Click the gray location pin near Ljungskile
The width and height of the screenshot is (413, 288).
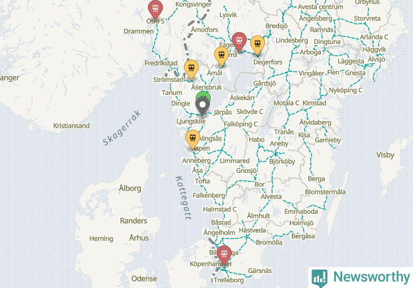(x=202, y=105)
